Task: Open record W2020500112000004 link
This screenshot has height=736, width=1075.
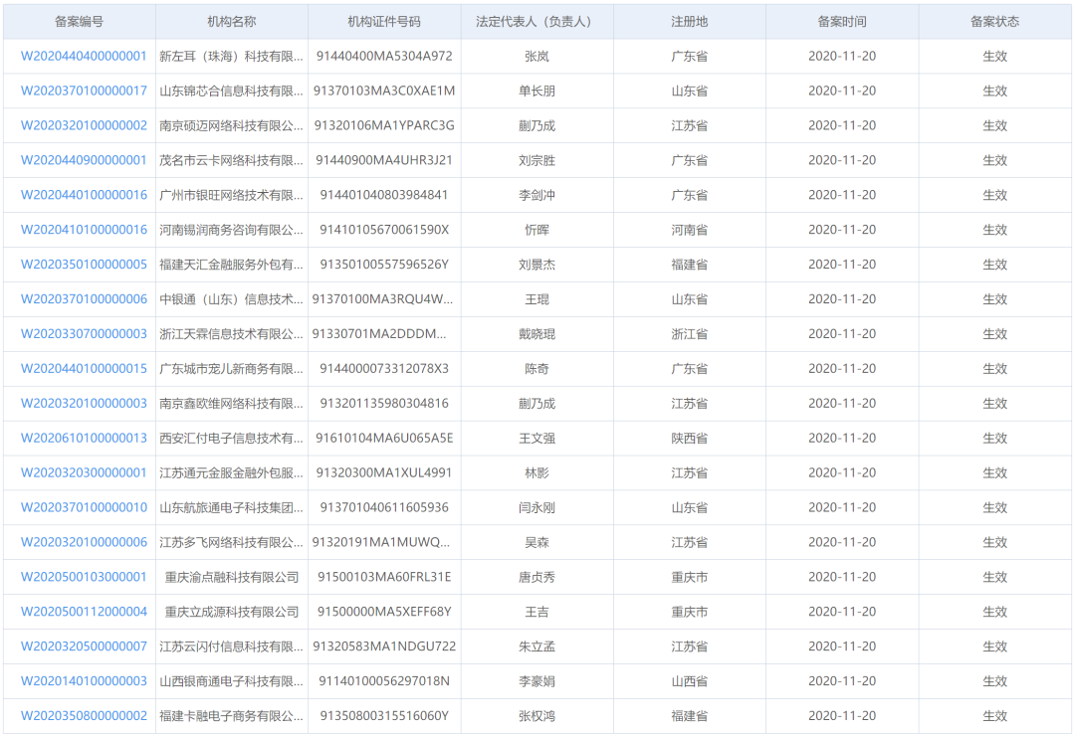Action: tap(84, 612)
